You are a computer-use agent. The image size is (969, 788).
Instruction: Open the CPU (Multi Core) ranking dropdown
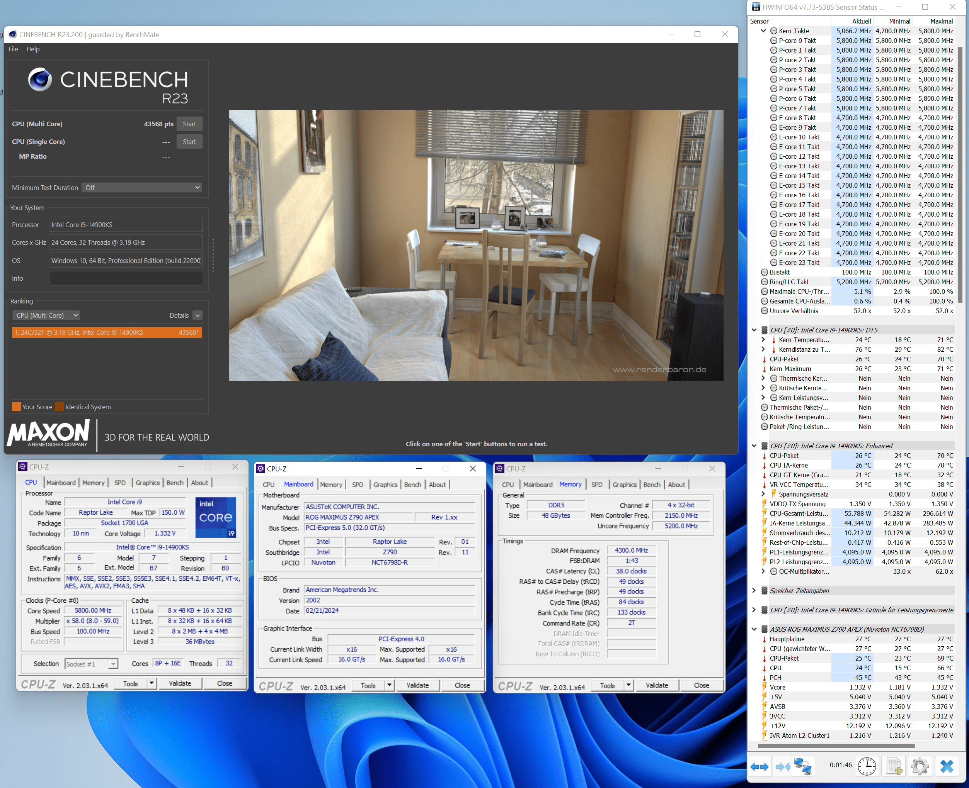pyautogui.click(x=47, y=315)
